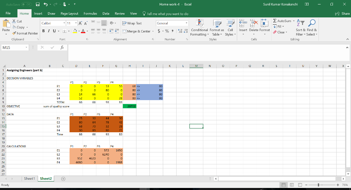Click the Save icon in the quick access toolbar
351x190 pixels.
pyautogui.click(x=38, y=4)
